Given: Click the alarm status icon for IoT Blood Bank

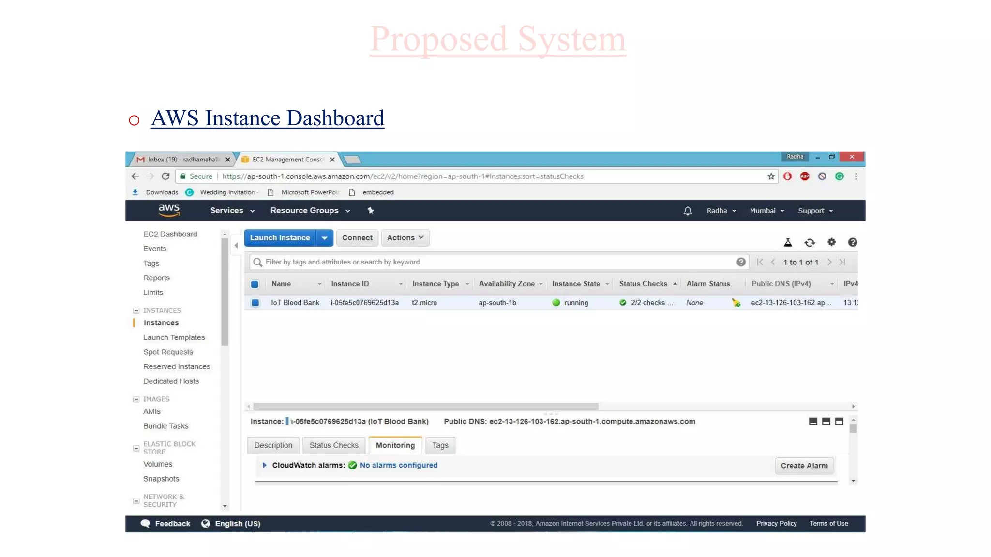Looking at the screenshot, I should point(736,303).
